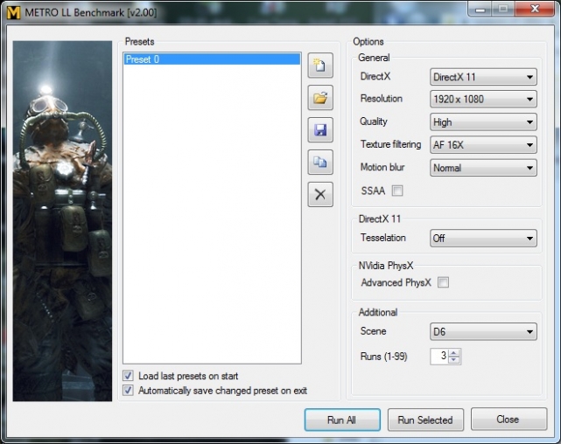The image size is (561, 444).
Task: Duplicate the preset with copy icon
Action: point(320,163)
